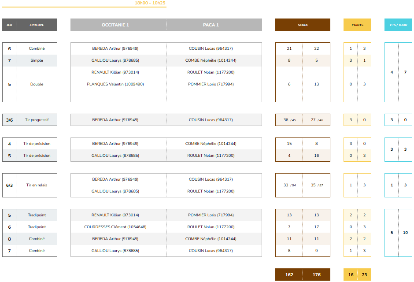Image resolution: width=414 pixels, height=282 pixels.
Task: Select the Tir en relais event label
Action: (37, 186)
